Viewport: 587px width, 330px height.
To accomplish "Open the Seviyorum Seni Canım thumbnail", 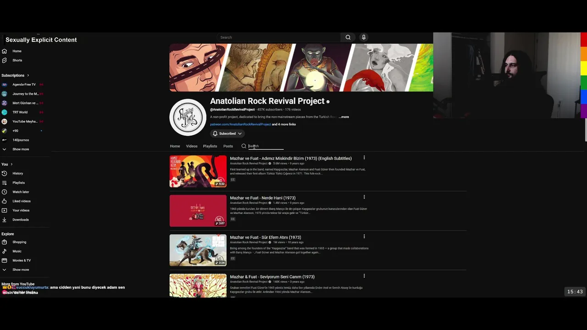I will [198, 286].
